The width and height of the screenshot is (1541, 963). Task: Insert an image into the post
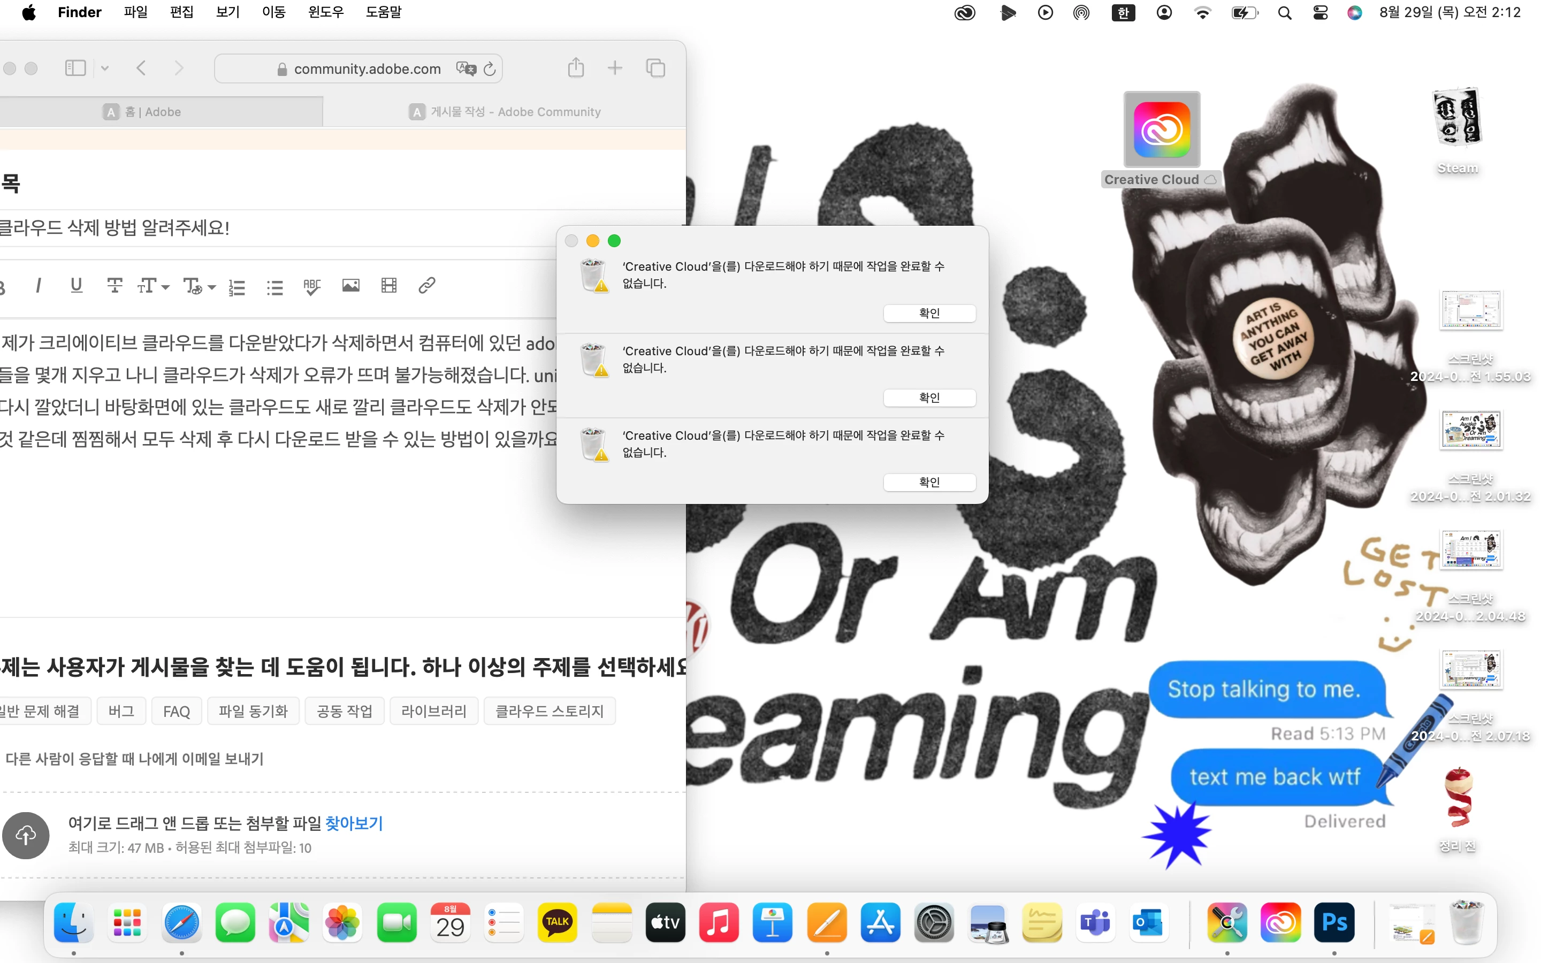(x=351, y=286)
